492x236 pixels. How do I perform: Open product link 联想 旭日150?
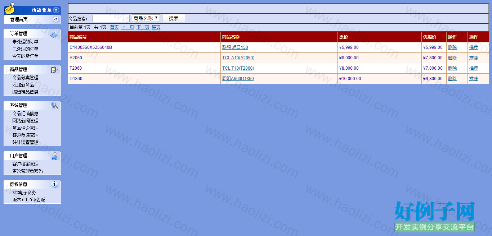pos(235,47)
